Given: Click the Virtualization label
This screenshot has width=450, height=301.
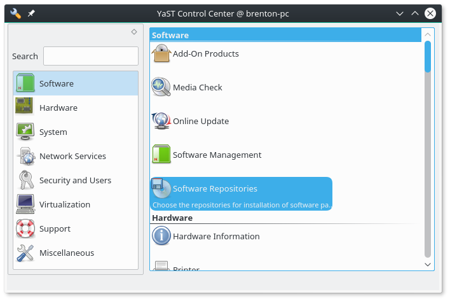Looking at the screenshot, I should [65, 204].
